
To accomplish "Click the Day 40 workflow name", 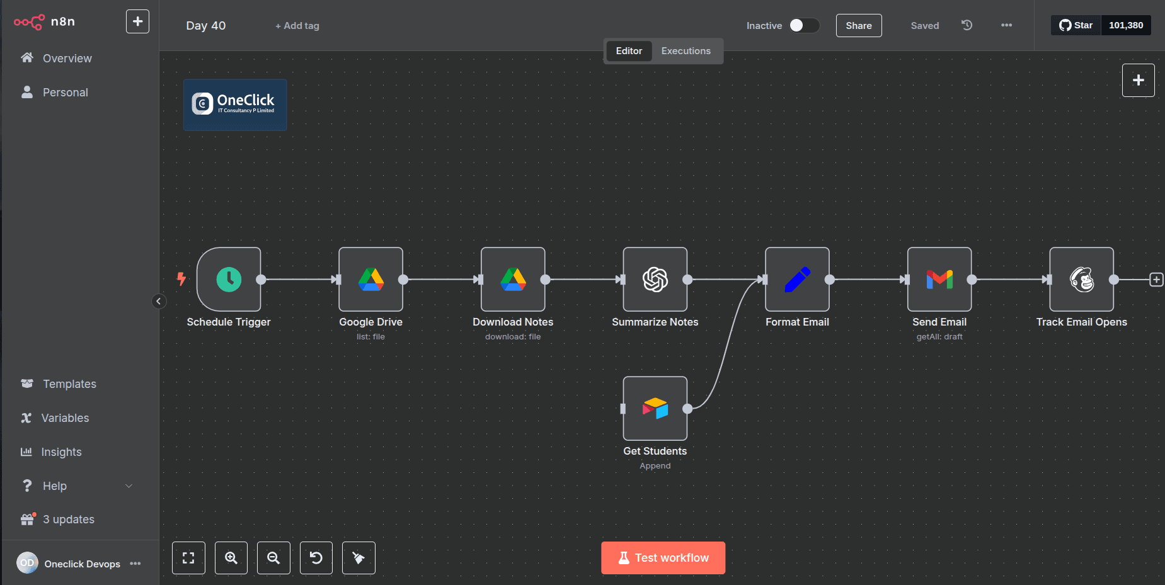I will click(x=206, y=26).
